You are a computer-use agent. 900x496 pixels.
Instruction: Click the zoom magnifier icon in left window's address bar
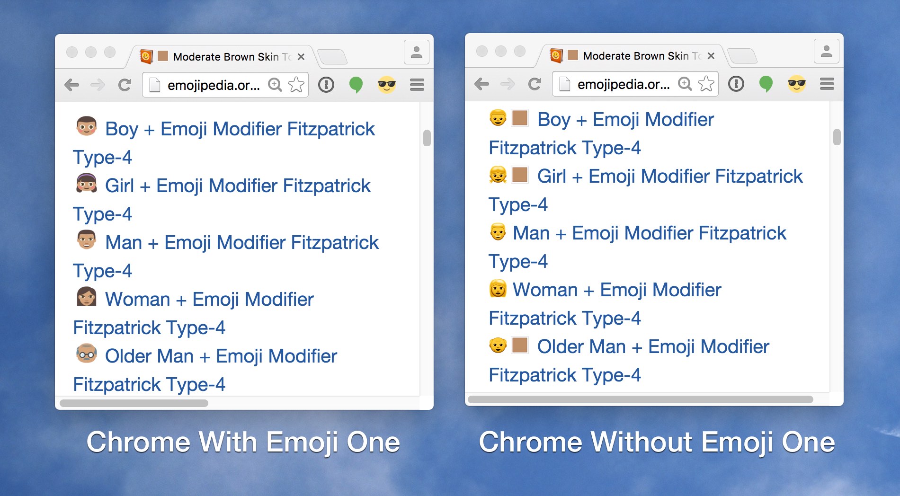point(275,85)
